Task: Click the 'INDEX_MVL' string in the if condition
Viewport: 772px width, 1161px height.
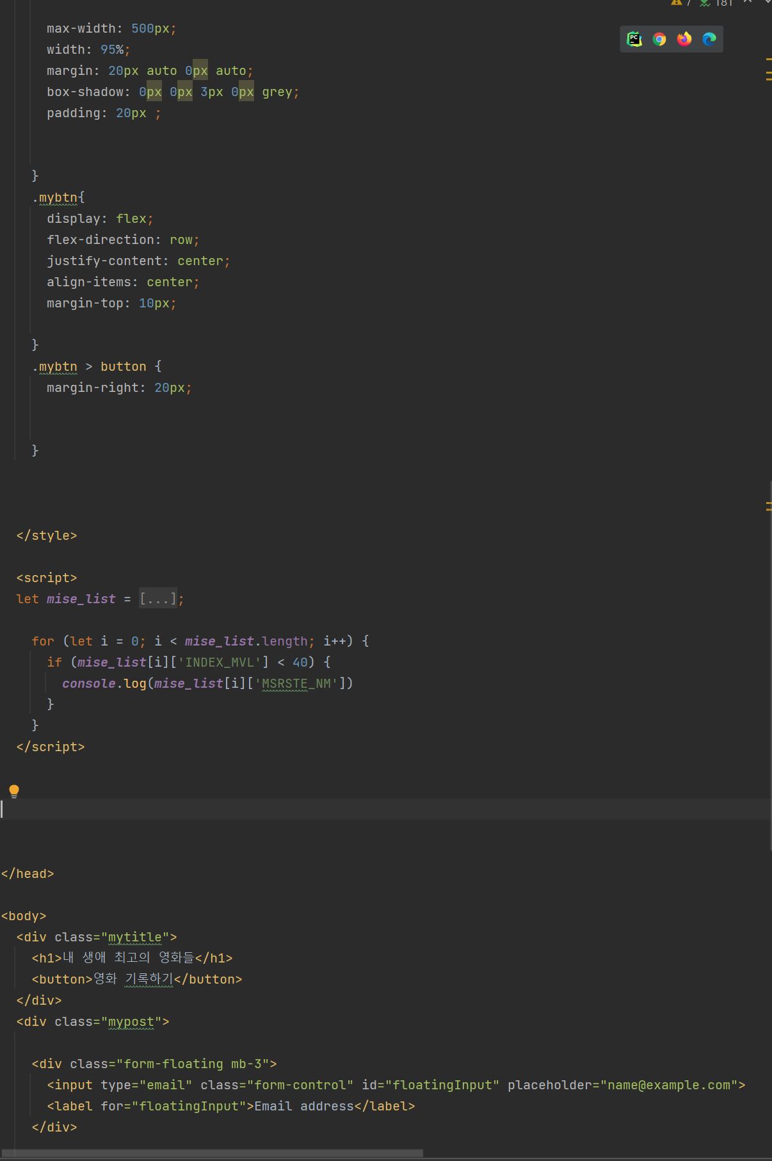Action: (220, 662)
